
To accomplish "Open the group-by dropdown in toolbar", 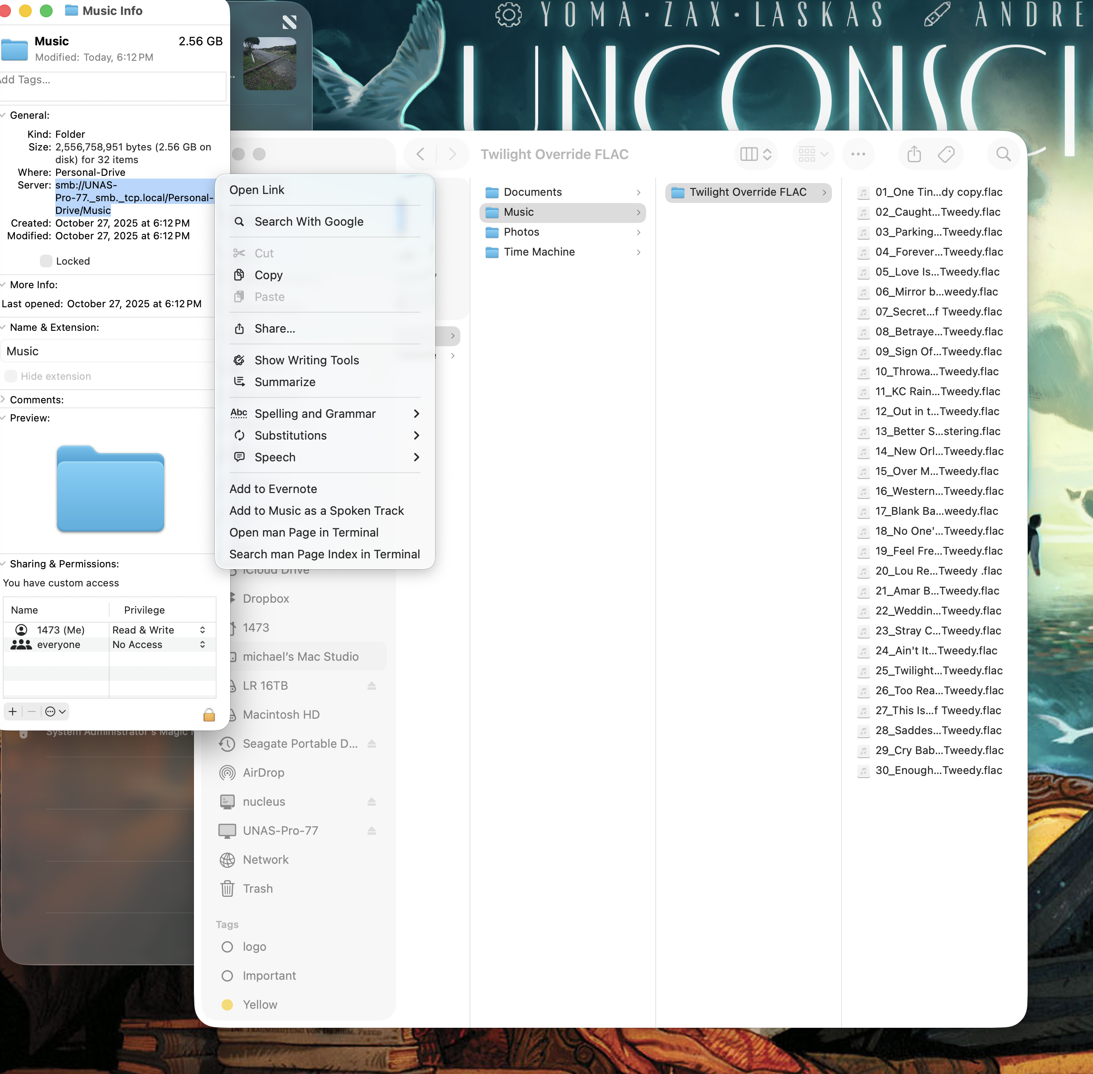I will click(x=812, y=154).
